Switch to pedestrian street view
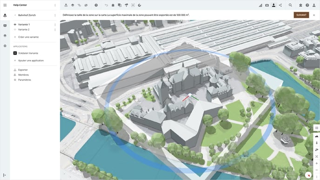 [x=317, y=143]
